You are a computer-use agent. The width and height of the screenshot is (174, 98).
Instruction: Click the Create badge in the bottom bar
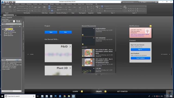[105, 91]
